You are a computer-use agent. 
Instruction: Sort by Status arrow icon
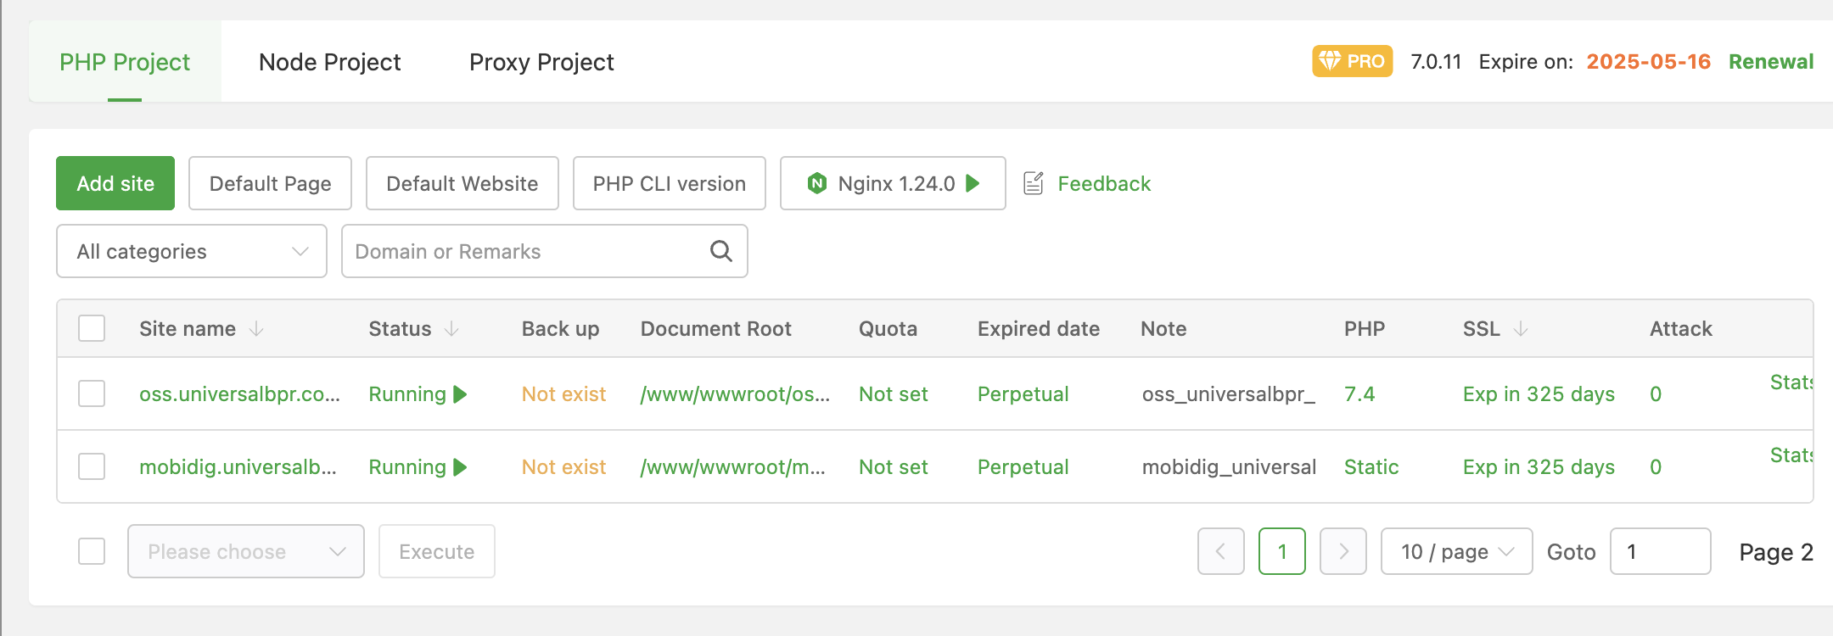coord(451,329)
